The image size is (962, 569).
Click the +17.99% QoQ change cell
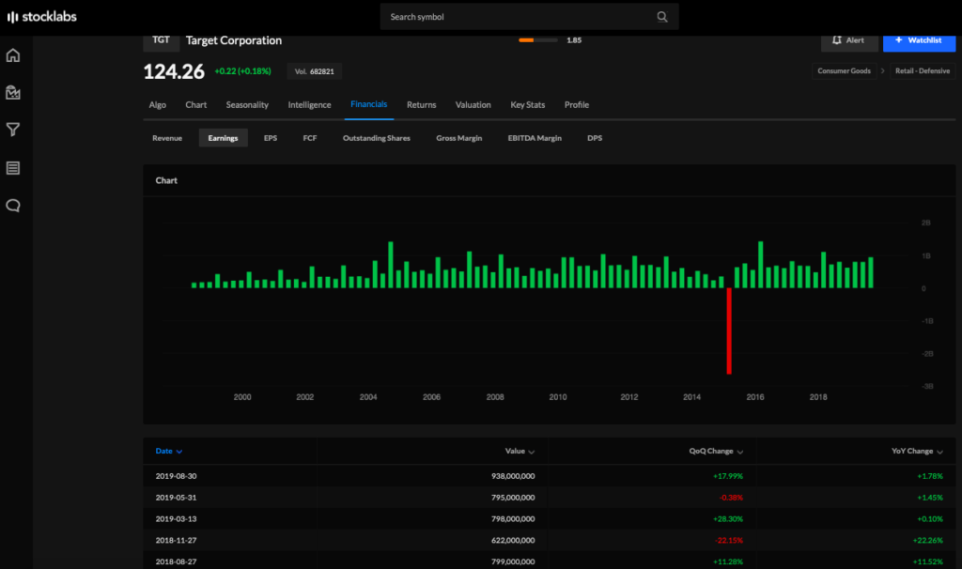[728, 476]
